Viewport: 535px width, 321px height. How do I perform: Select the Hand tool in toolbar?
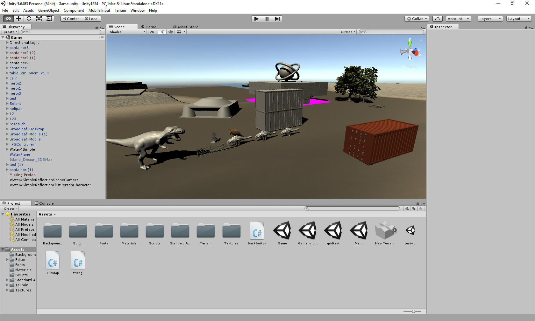tap(9, 19)
